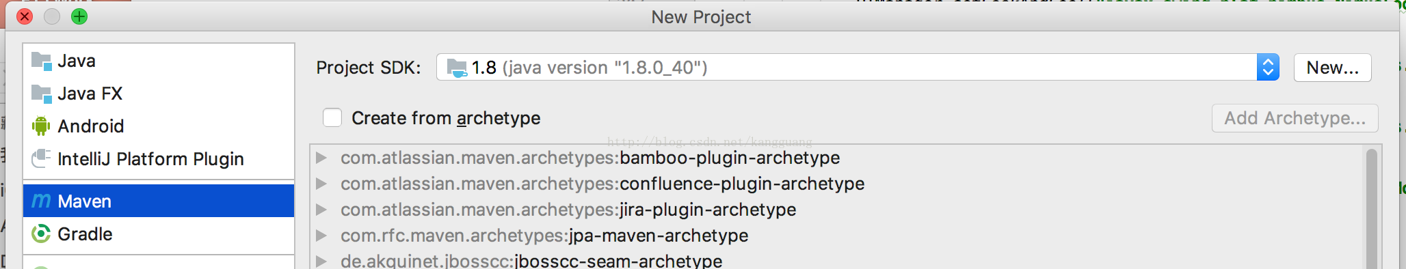Select the Gradle circular icon
Image resolution: width=1406 pixels, height=269 pixels.
[x=41, y=234]
